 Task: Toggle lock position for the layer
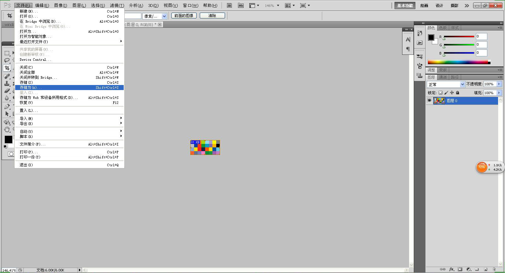(452, 93)
